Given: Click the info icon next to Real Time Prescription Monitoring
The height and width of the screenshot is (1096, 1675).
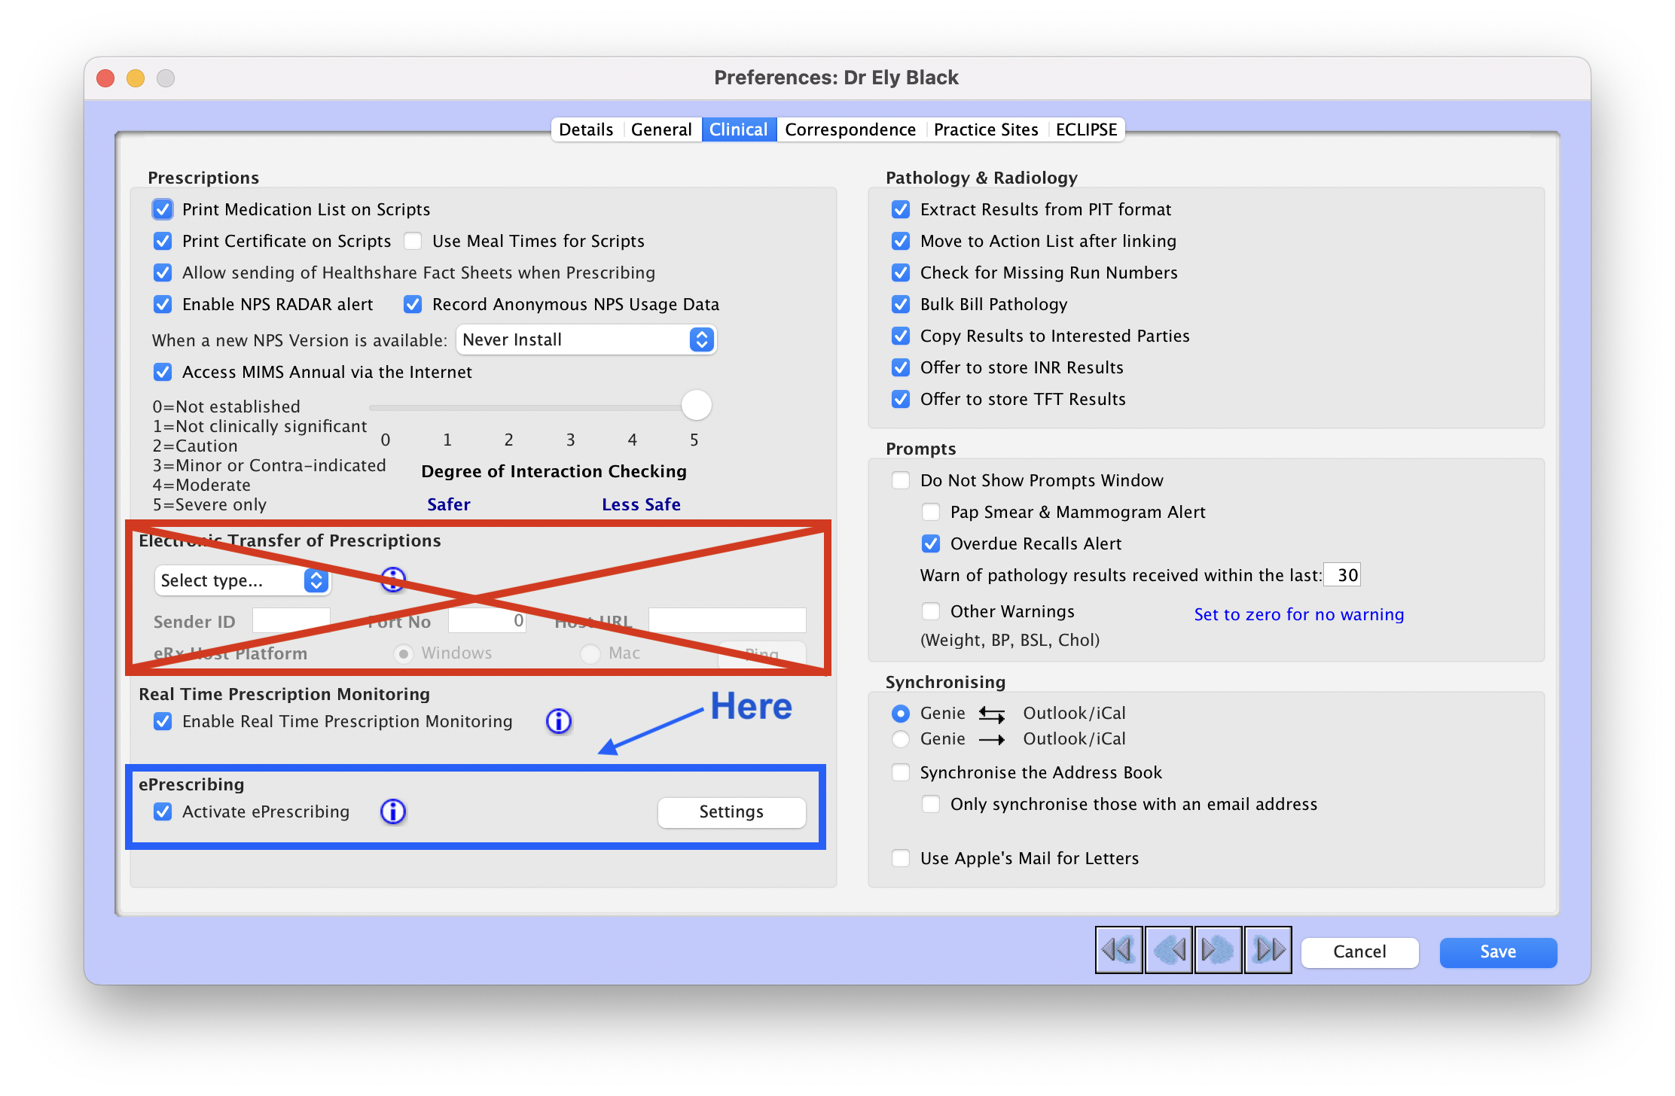Looking at the screenshot, I should click(x=558, y=720).
